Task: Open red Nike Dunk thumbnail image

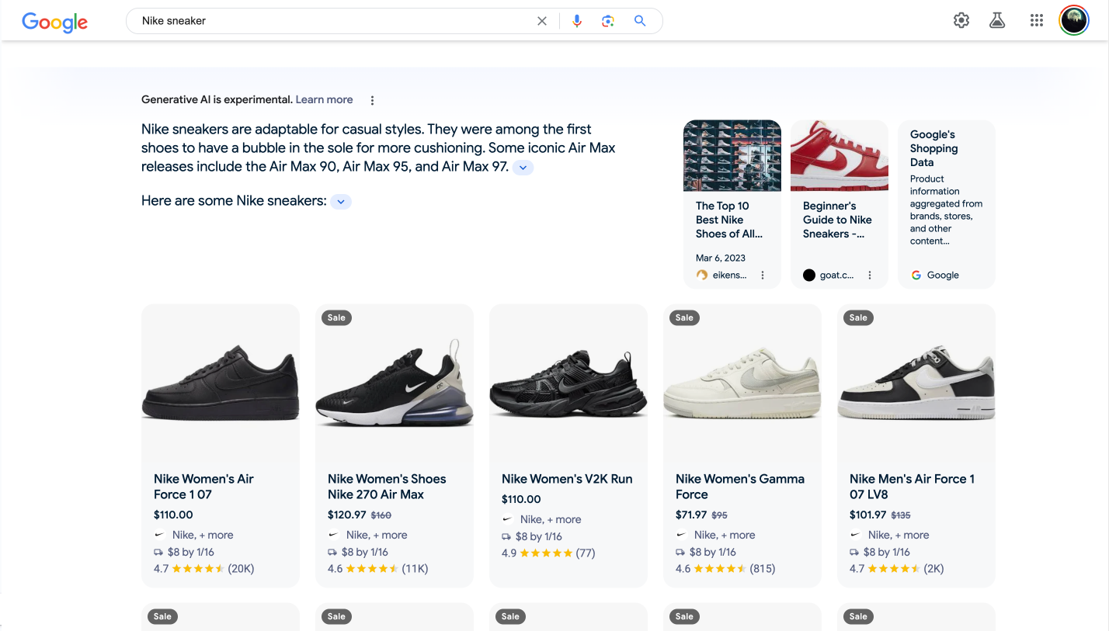Action: point(840,155)
